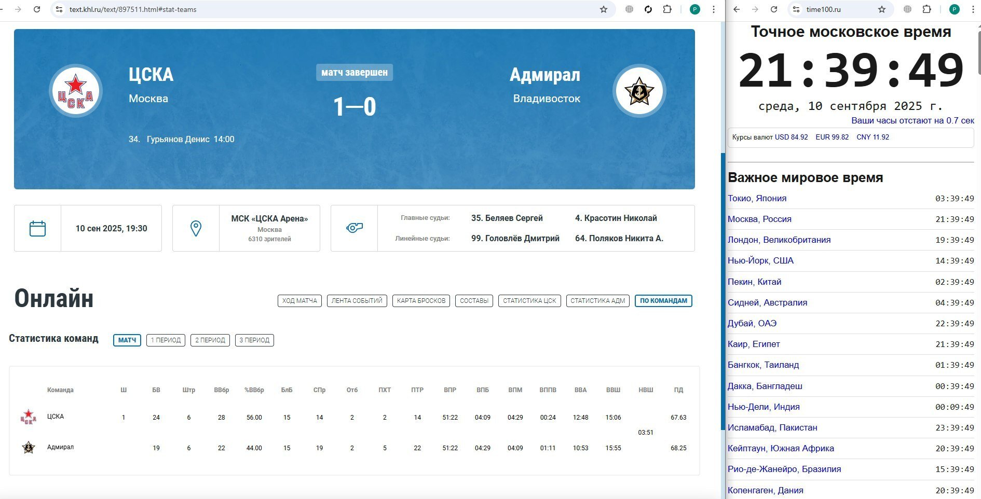The width and height of the screenshot is (981, 499).
Task: Click the KHL page address bar URL
Action: [133, 9]
